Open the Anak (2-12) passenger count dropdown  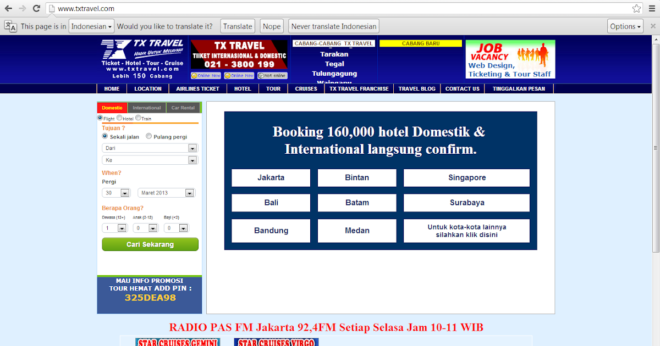[x=146, y=228]
